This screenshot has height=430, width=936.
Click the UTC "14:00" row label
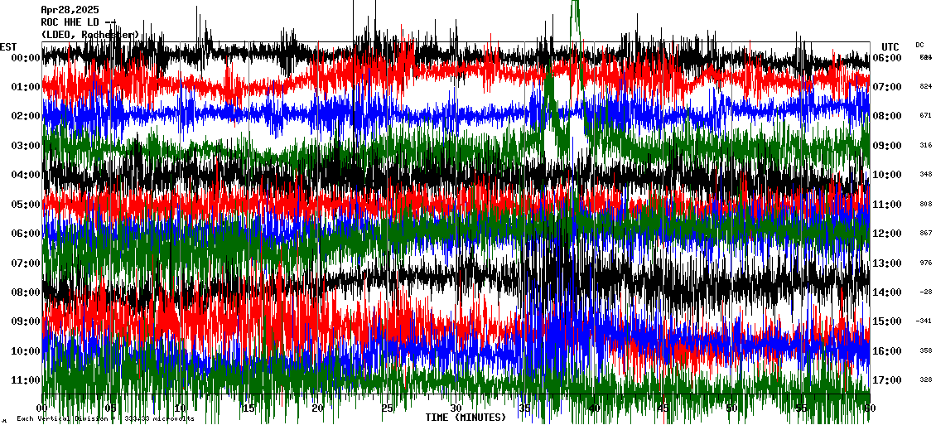pos(887,292)
